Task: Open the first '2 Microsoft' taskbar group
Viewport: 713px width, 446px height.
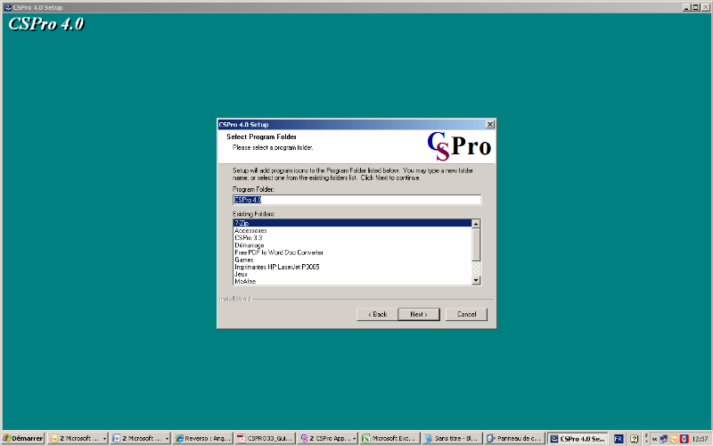Action: [x=78, y=438]
